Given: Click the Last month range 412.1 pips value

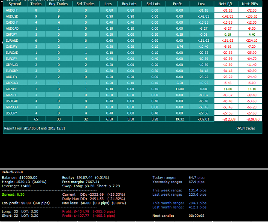Looking at the screenshot, I should coord(198,207).
